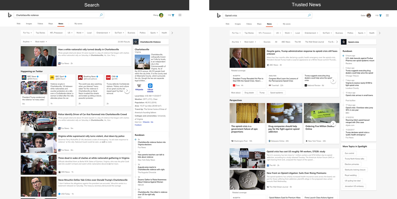Open My saves tab on Trusted News page
The width and height of the screenshot is (397, 199).
coord(287,24)
